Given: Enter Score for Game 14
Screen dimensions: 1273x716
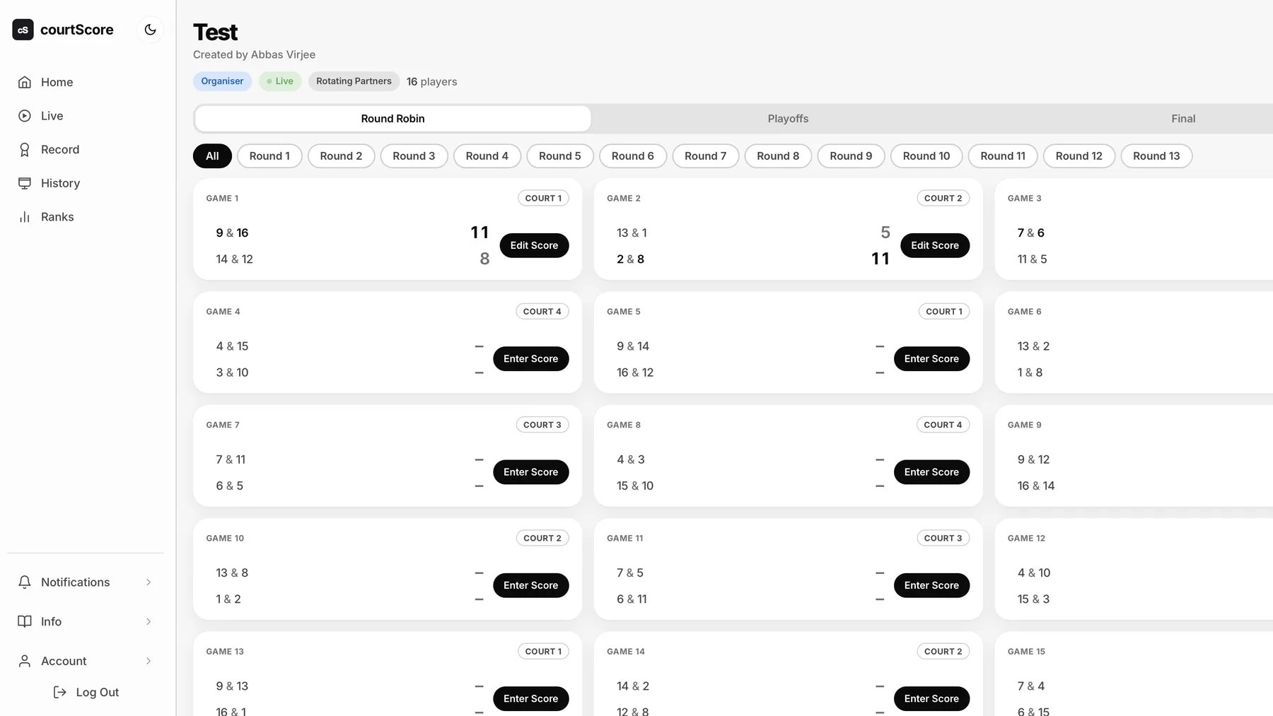Looking at the screenshot, I should [931, 698].
